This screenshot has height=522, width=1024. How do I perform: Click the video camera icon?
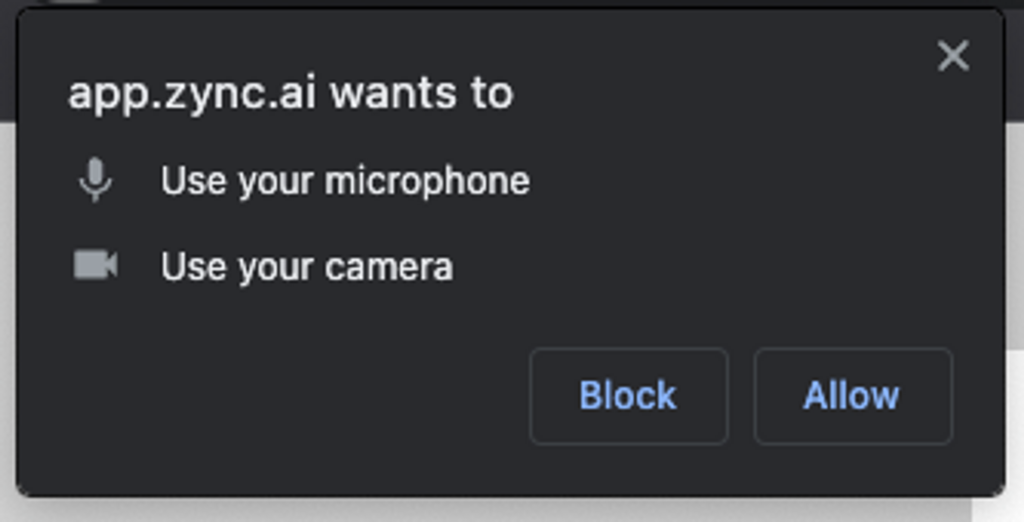point(96,265)
